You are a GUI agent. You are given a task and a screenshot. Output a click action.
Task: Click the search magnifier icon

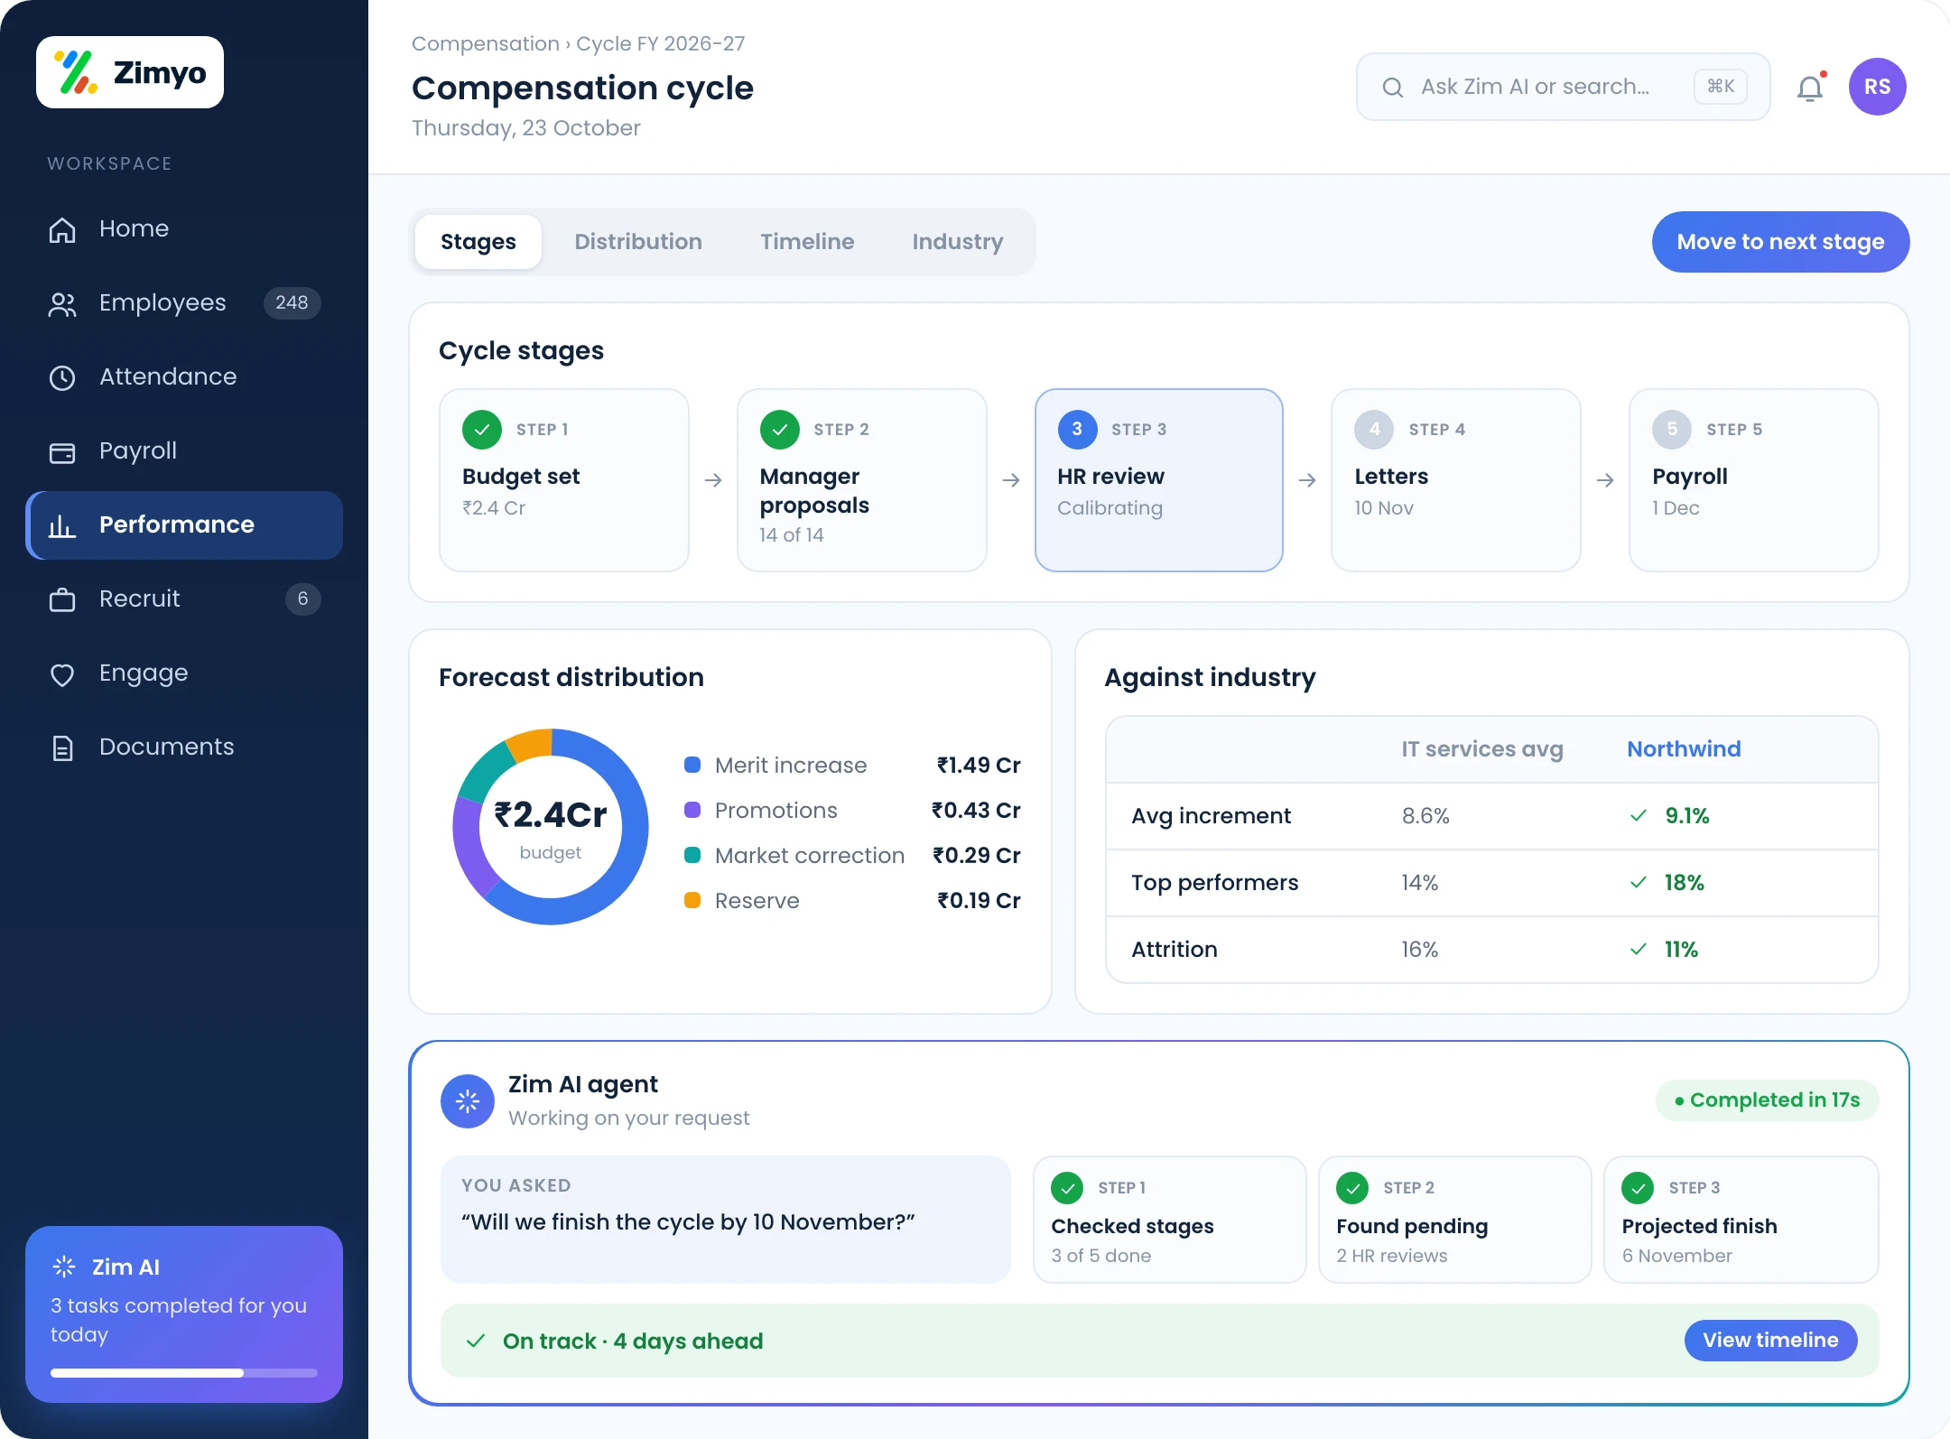click(1393, 87)
